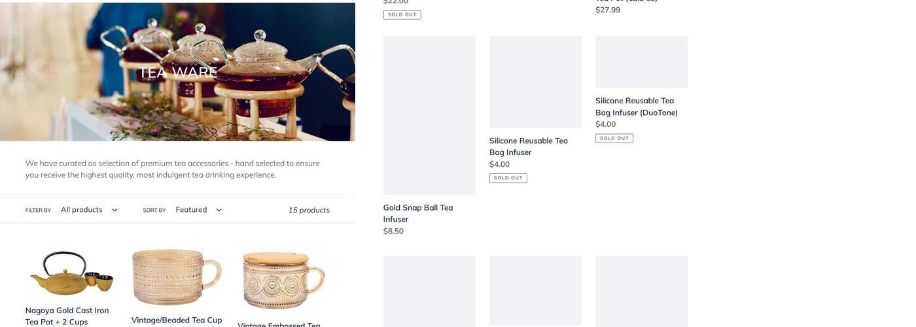This screenshot has height=327, width=916.
Task: Click the $8.50 price under Gold Snap Ball
Action: 393,231
